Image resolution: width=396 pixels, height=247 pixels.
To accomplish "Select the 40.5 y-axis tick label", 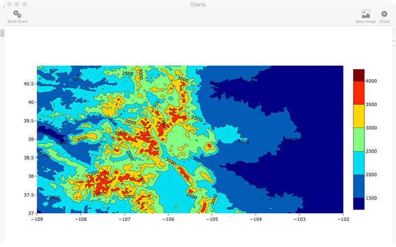I will (x=28, y=84).
